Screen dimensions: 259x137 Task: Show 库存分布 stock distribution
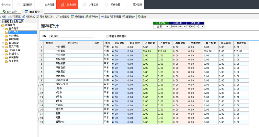92,16
